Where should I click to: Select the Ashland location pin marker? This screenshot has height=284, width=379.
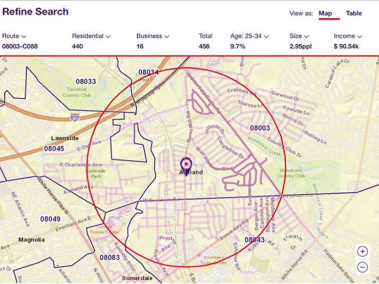pos(186,163)
